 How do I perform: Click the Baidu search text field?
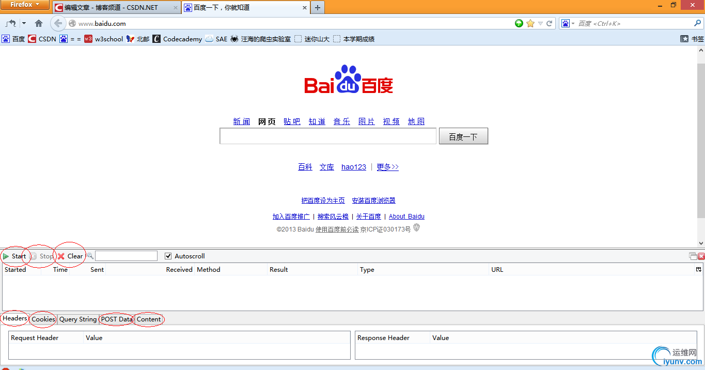[x=328, y=136]
